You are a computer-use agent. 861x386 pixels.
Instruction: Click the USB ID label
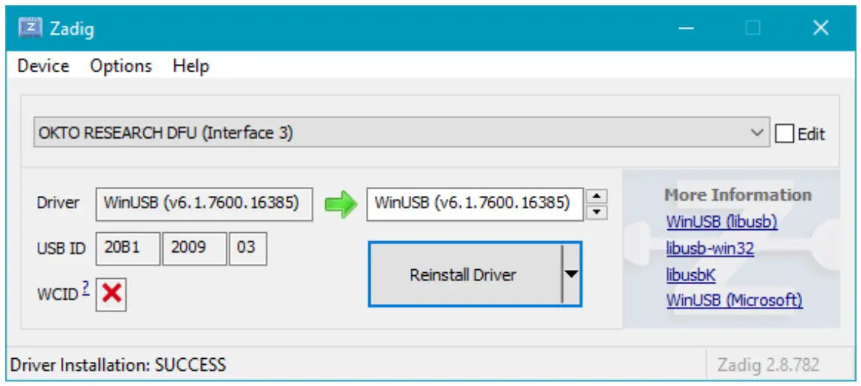[x=61, y=249]
